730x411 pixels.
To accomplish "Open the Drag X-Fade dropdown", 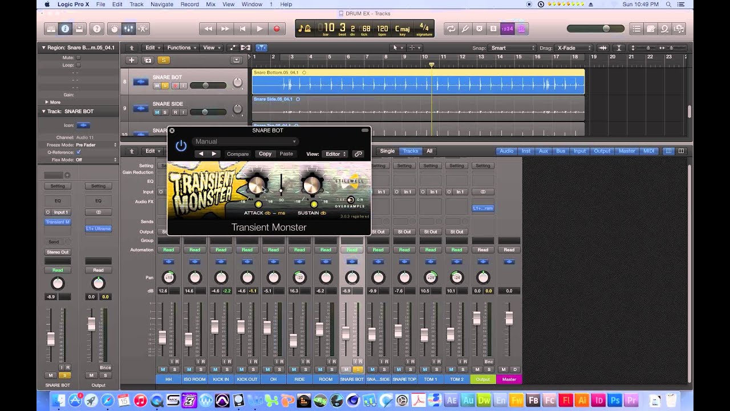I will tap(574, 48).
